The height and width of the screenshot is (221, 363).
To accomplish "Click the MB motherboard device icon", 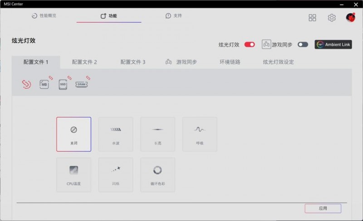I will 44,84.
